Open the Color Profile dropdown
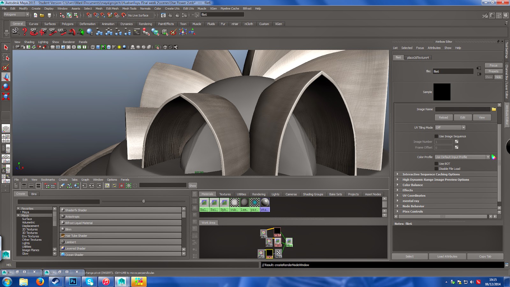Image resolution: width=510 pixels, height=287 pixels. click(x=462, y=157)
